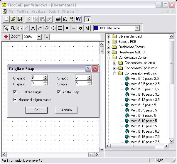Viewport: 177px width, 164px height.
Task: Open the Modifica menu
Action: (x=23, y=11)
